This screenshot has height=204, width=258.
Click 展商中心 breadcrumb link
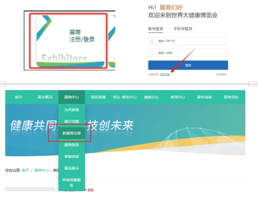pyautogui.click(x=41, y=170)
